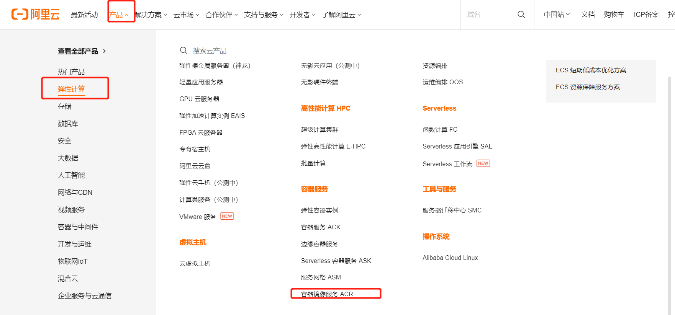Open 阿里云云盒 link

(x=195, y=166)
